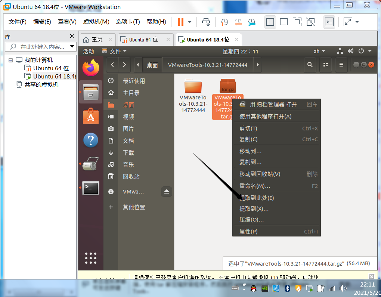
Task: Send Ctrl+Alt+Del to the virtual machine
Action: click(206, 22)
